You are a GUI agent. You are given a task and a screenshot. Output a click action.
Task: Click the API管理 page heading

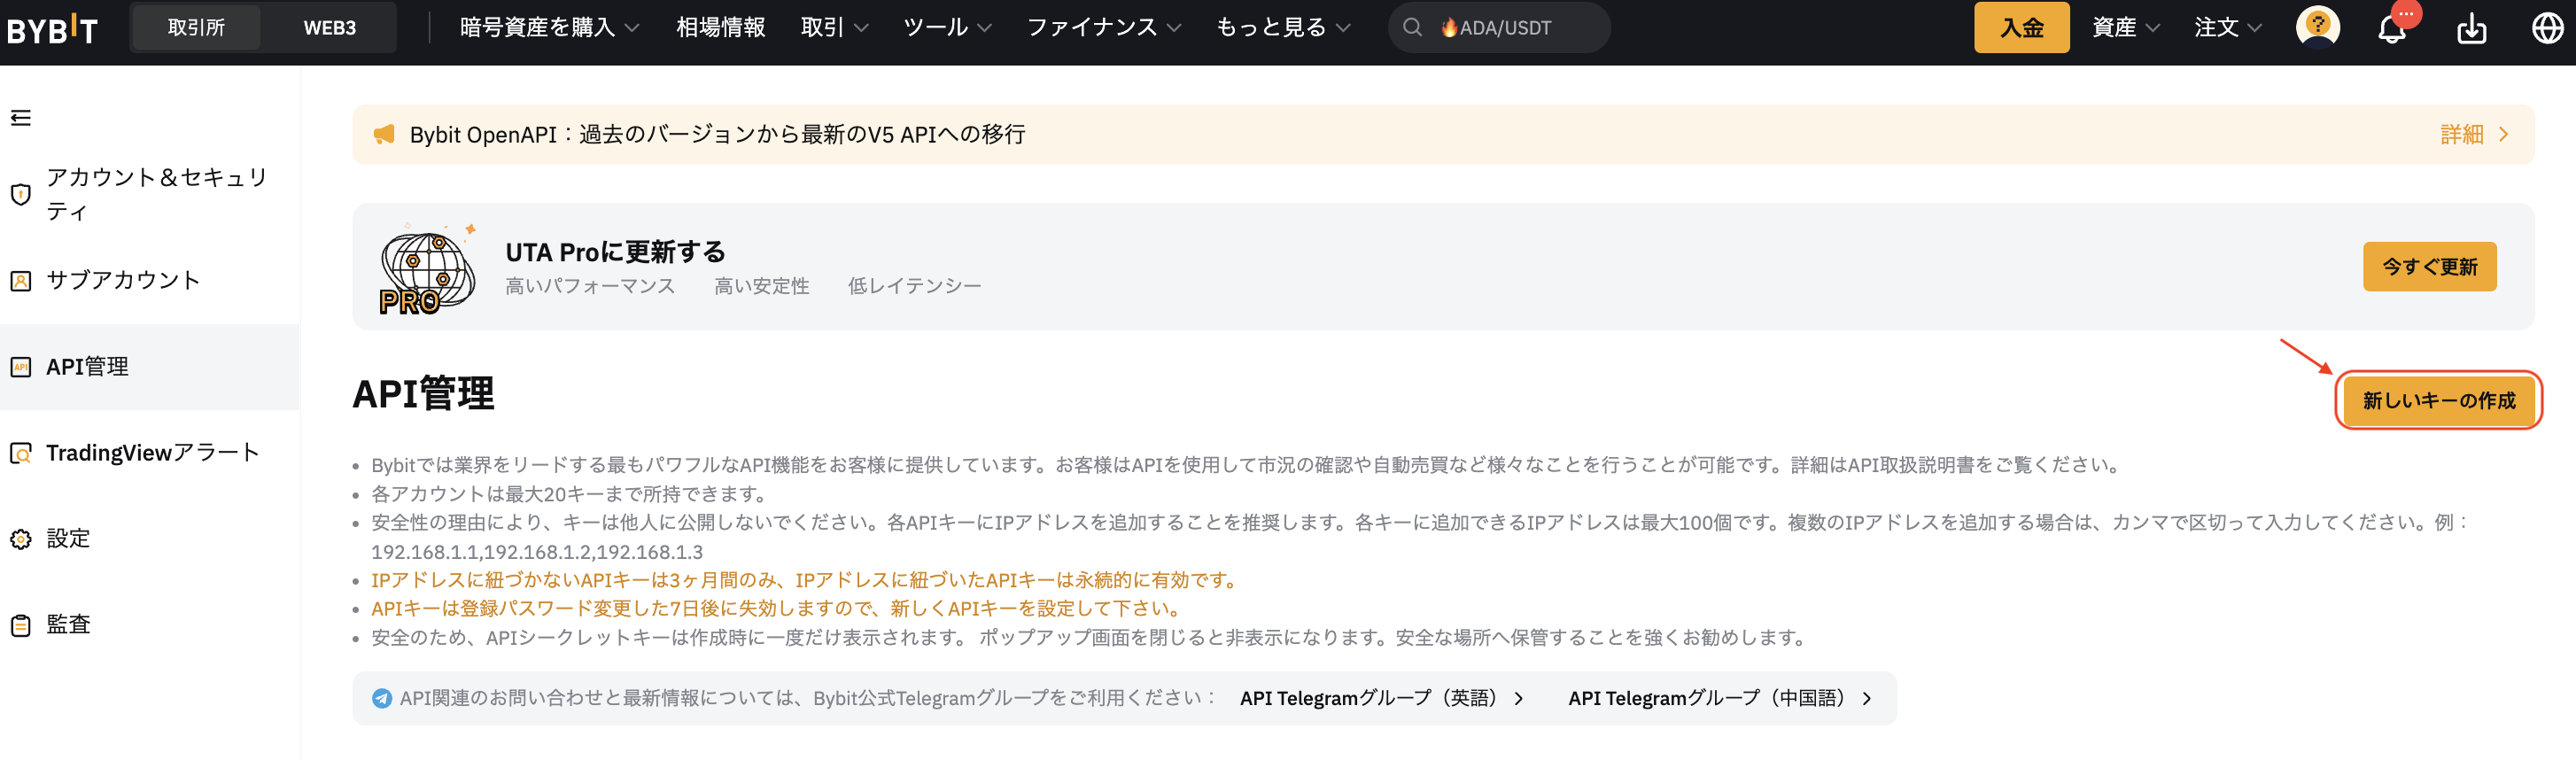click(423, 394)
